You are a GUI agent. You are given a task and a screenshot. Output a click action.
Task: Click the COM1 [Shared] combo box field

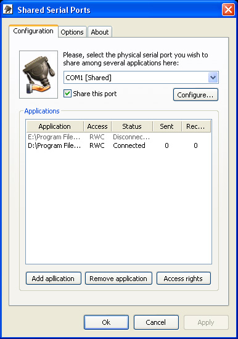[141, 78]
